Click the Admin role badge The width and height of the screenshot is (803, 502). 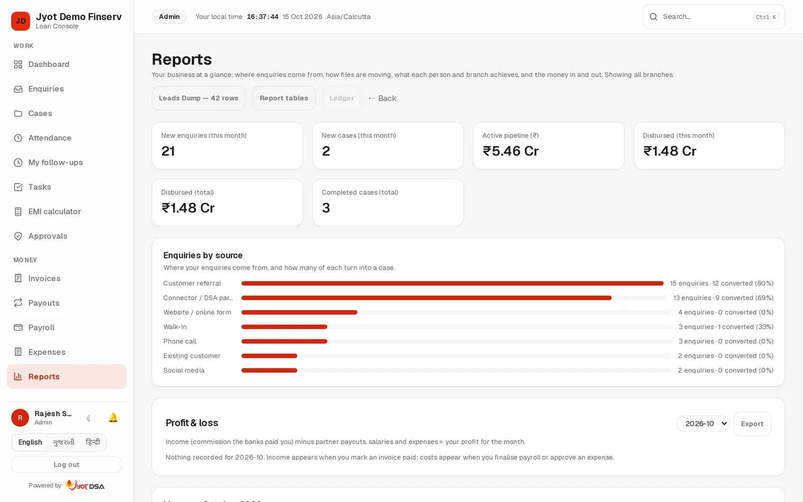tap(169, 17)
